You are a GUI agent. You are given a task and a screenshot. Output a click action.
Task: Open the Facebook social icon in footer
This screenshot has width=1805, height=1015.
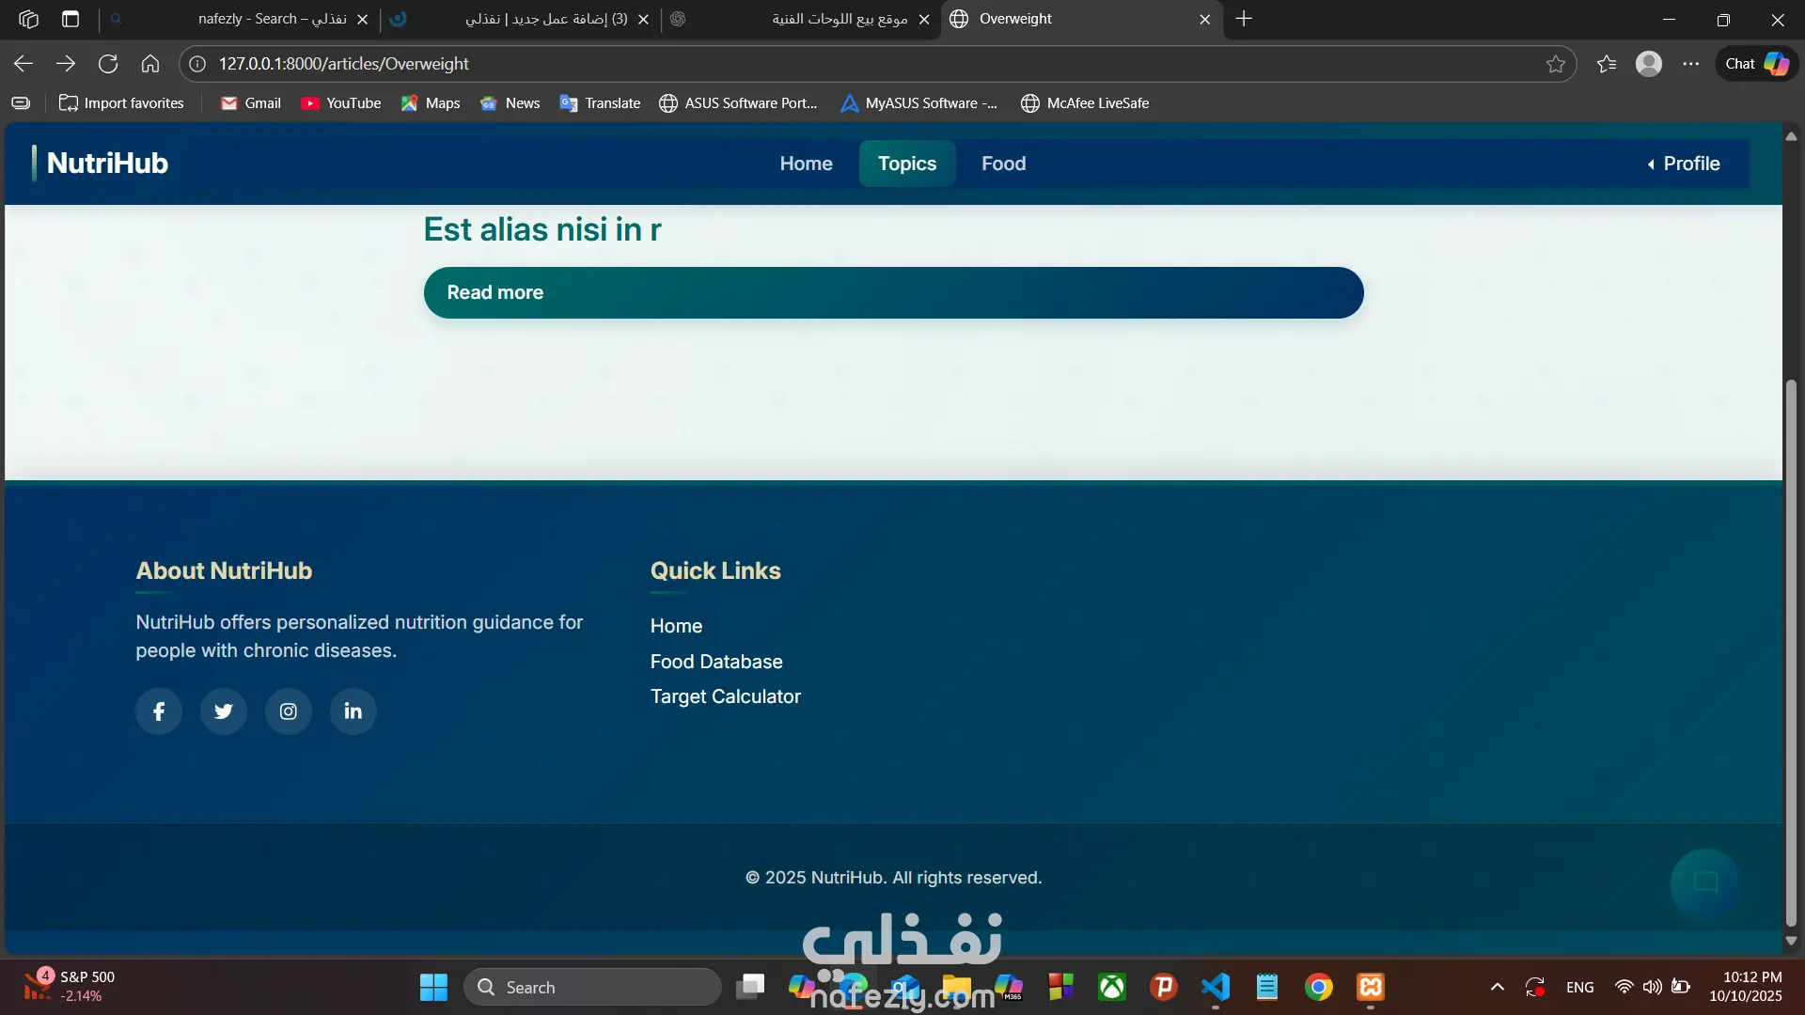(159, 711)
